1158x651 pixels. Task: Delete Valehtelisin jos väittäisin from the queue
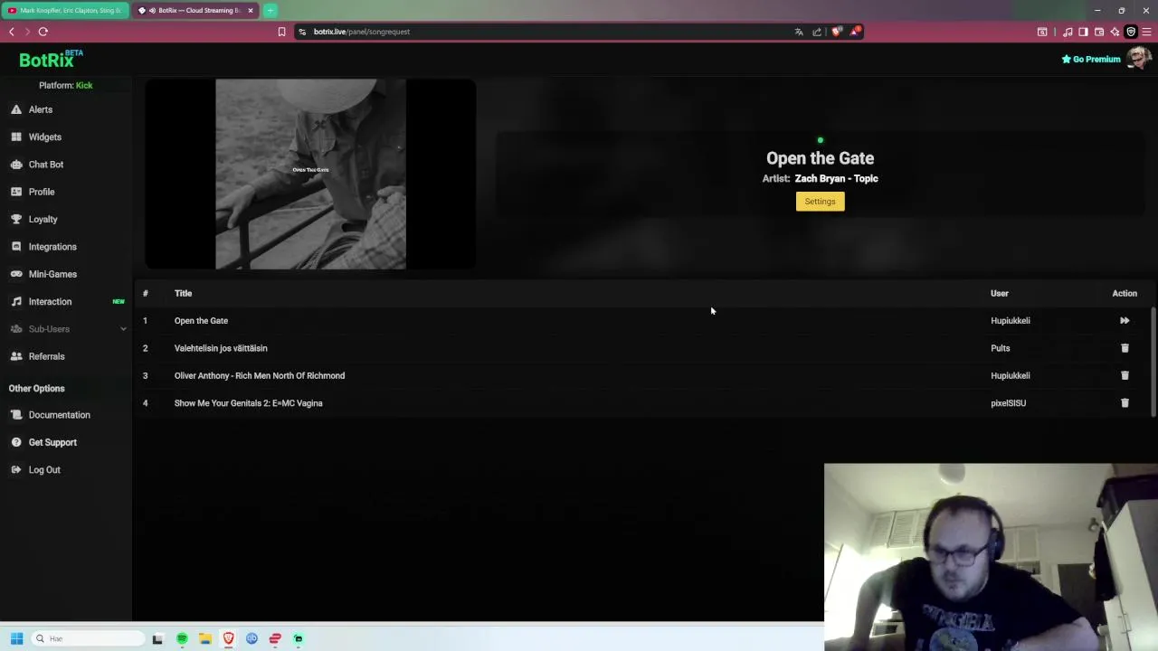tap(1125, 348)
